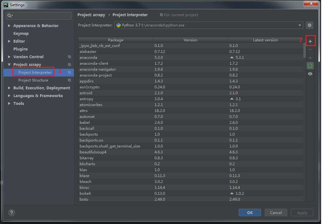The image size is (322, 224).
Task: Click the copy icon beside Project Interpreter
Action: [x=69, y=72]
